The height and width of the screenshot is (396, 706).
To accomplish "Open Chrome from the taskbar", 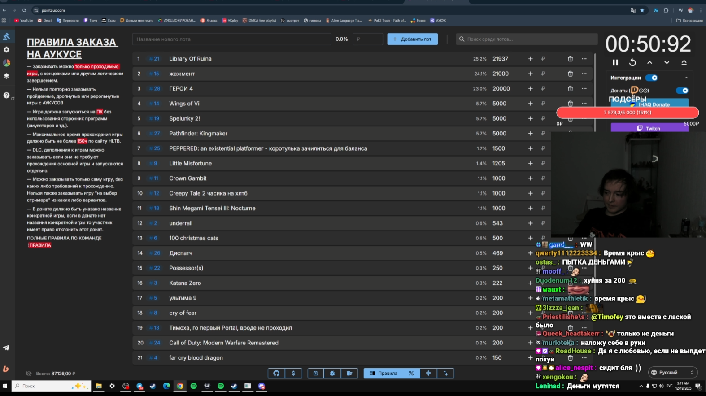I will pyautogui.click(x=180, y=386).
